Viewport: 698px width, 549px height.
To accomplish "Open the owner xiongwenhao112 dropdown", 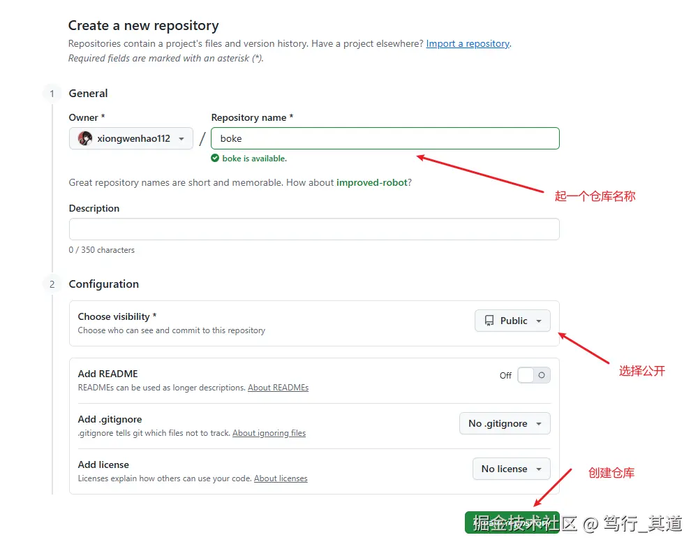I will click(131, 138).
